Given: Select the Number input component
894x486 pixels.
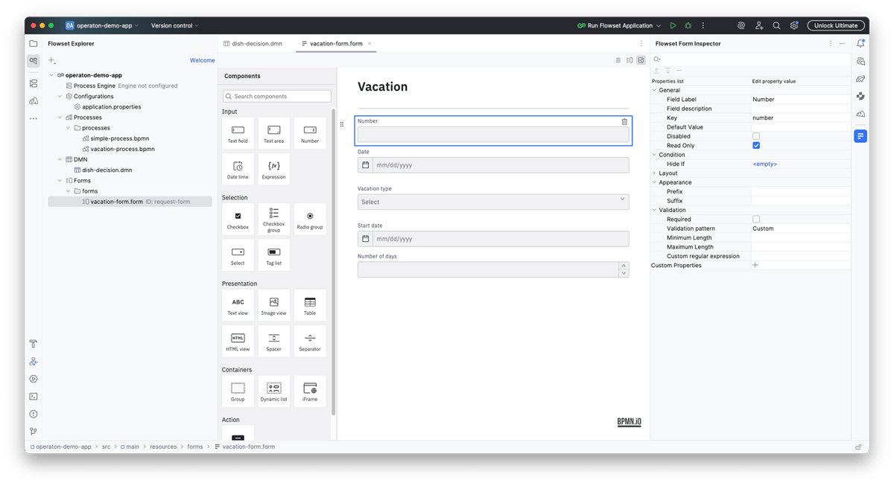Looking at the screenshot, I should coord(310,133).
